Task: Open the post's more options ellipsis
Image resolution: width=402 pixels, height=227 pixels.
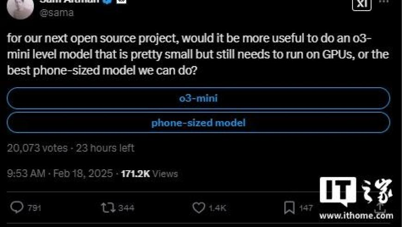Action: tap(384, 1)
